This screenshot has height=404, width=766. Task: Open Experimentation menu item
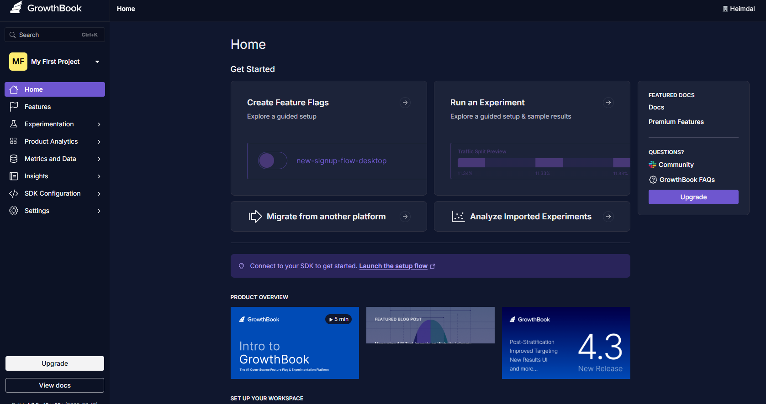(x=55, y=124)
